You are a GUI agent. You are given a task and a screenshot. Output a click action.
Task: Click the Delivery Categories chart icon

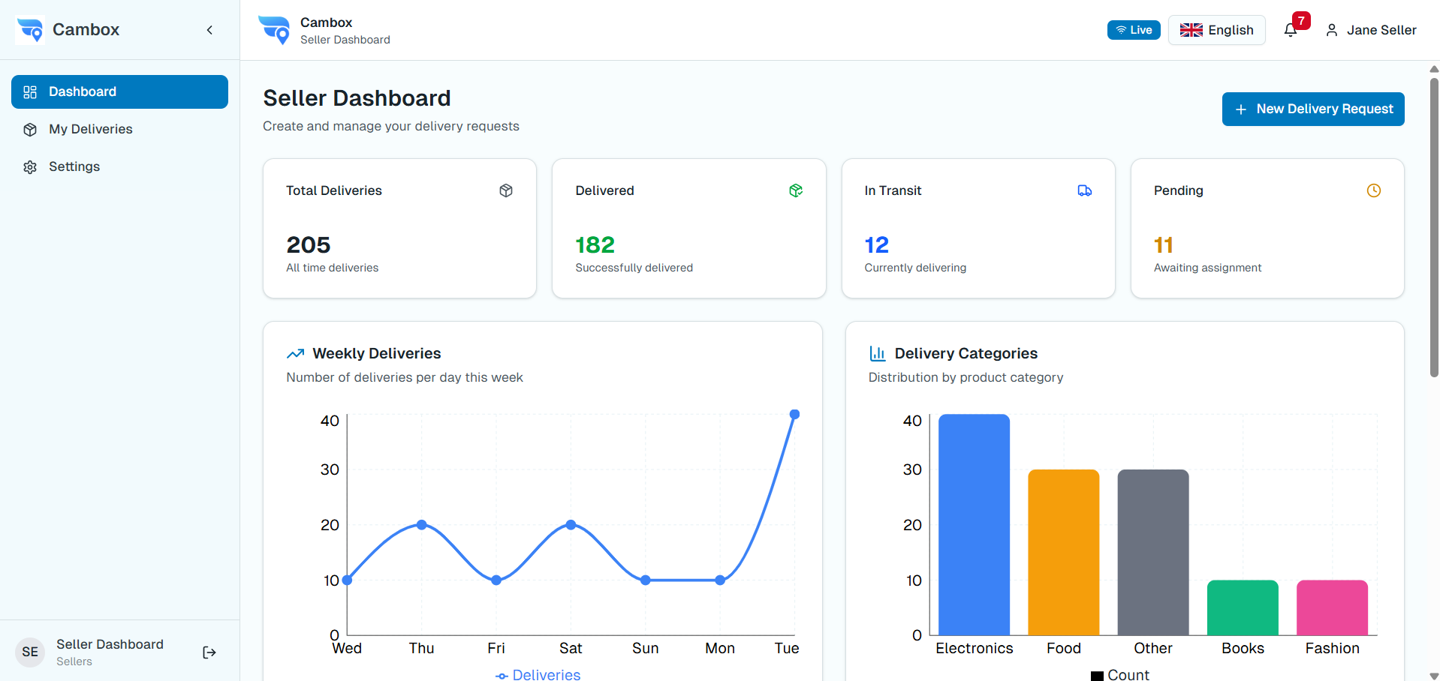(x=876, y=353)
